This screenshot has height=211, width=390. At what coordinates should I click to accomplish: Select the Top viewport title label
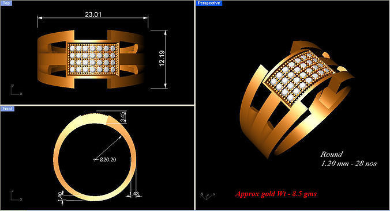[6, 3]
